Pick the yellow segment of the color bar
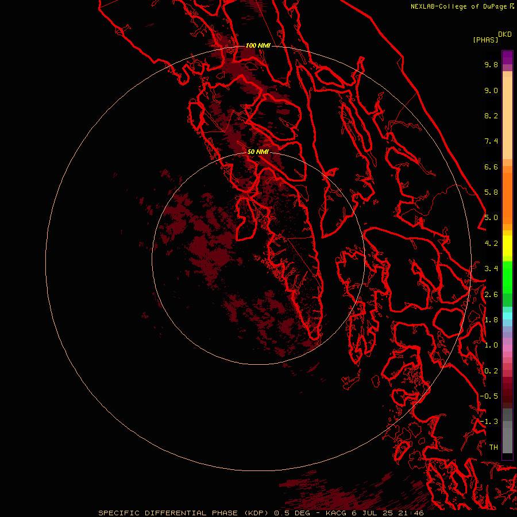The width and height of the screenshot is (517, 517). click(x=507, y=246)
